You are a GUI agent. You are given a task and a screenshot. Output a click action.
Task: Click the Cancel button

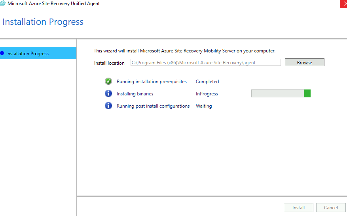coord(331,208)
